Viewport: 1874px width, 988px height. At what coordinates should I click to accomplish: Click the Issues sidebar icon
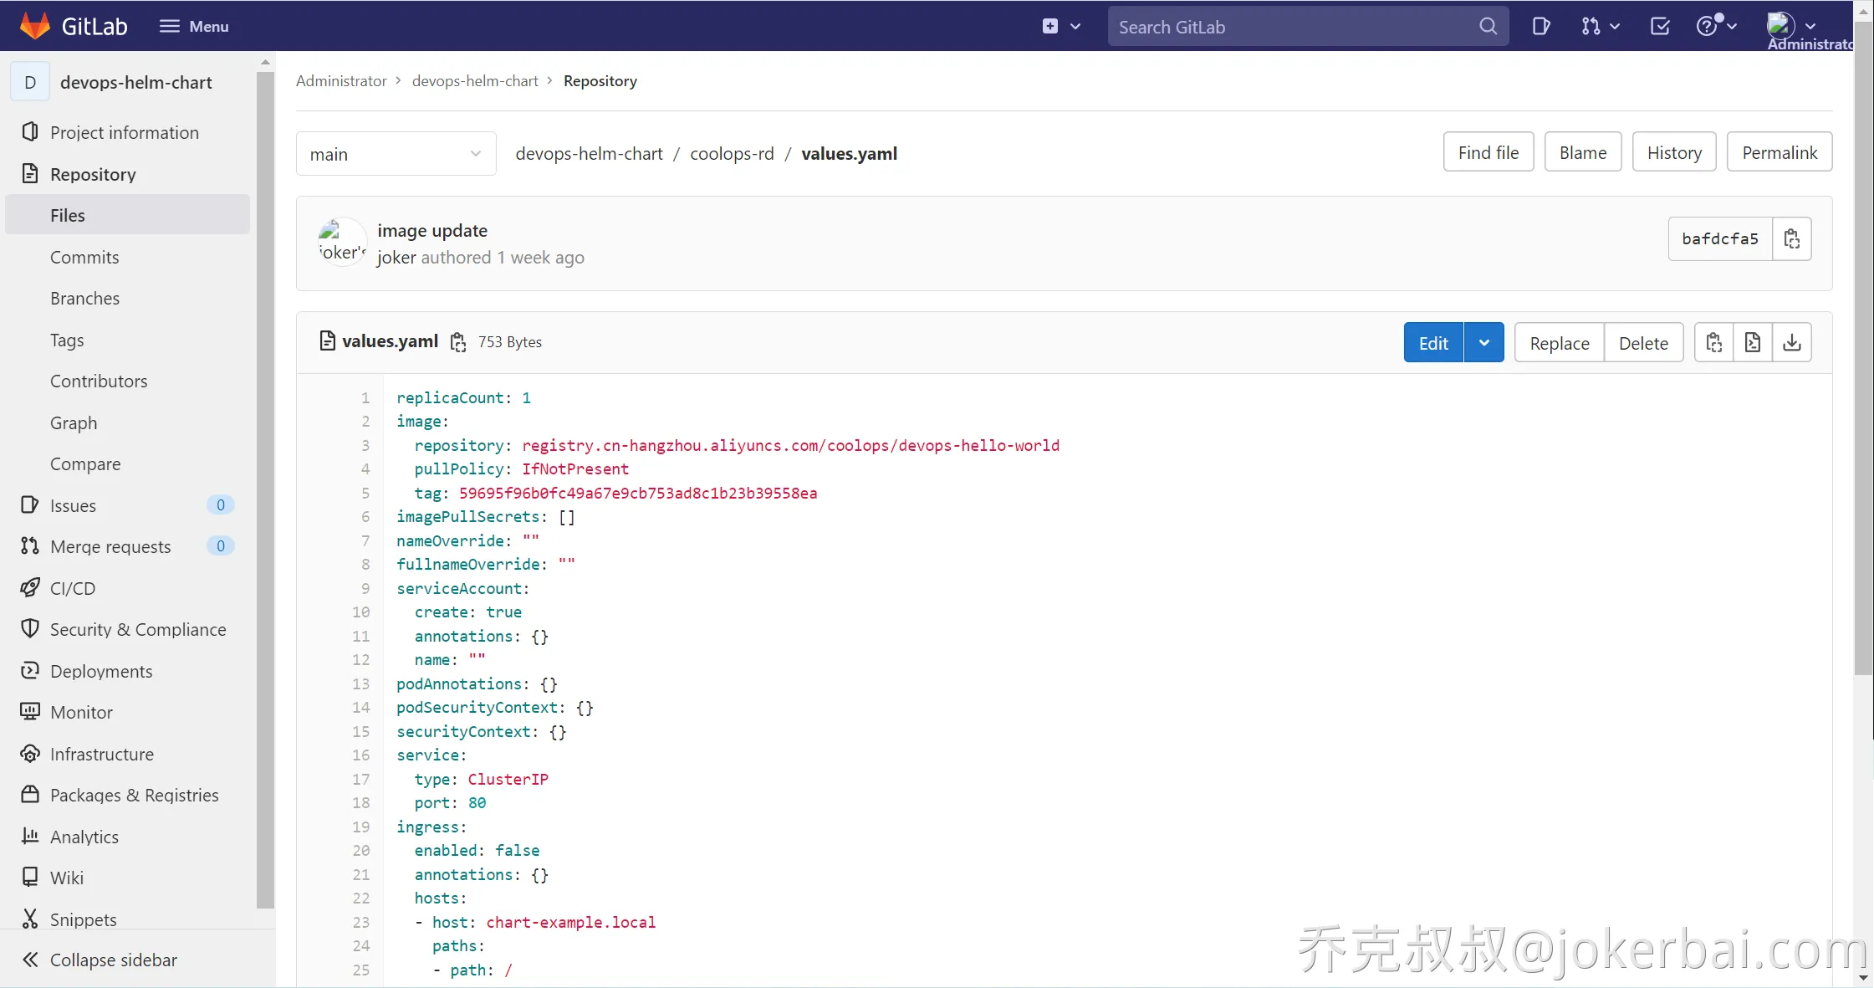coord(29,504)
